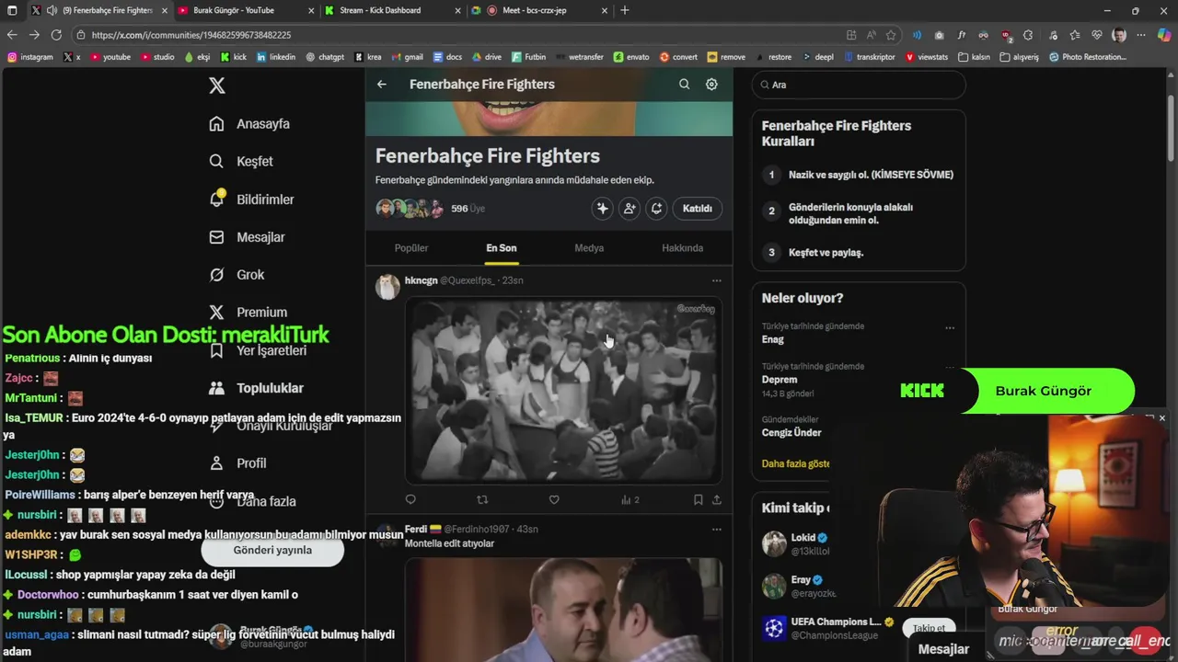Like hkncgn's post
The height and width of the screenshot is (662, 1178).
[554, 499]
